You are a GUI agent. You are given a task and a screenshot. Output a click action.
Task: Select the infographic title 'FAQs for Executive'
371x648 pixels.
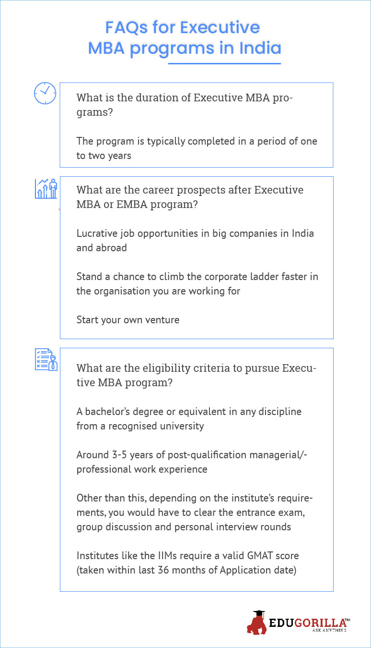coord(183,27)
